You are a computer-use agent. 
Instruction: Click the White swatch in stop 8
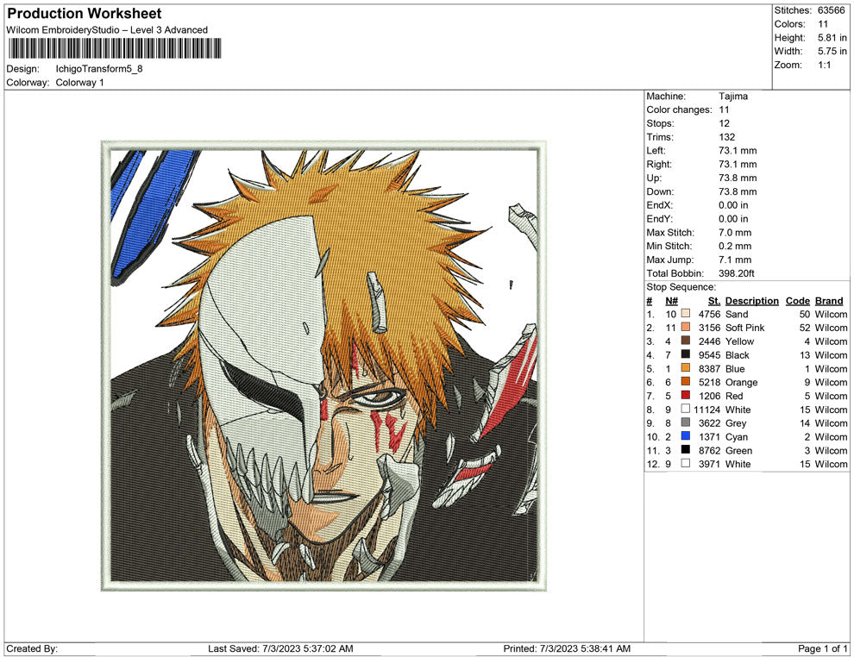(x=685, y=410)
